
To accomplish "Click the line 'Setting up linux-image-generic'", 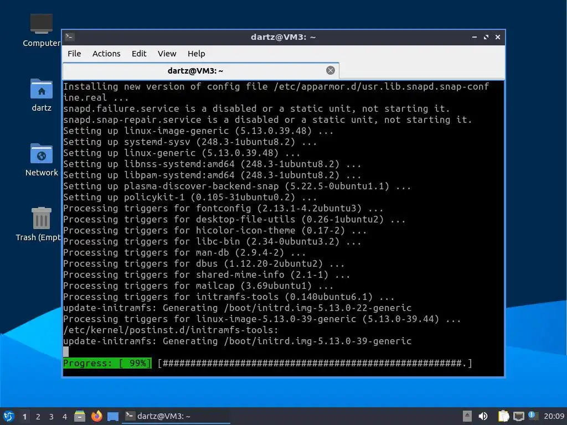I will (198, 131).
